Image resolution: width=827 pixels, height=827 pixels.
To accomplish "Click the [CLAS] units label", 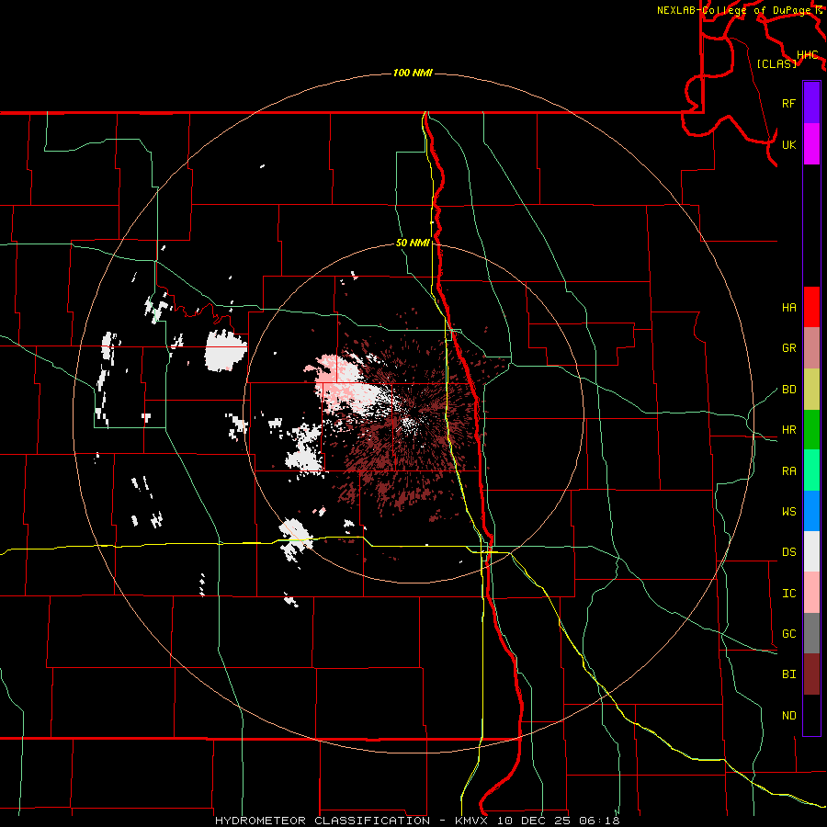I will click(776, 63).
